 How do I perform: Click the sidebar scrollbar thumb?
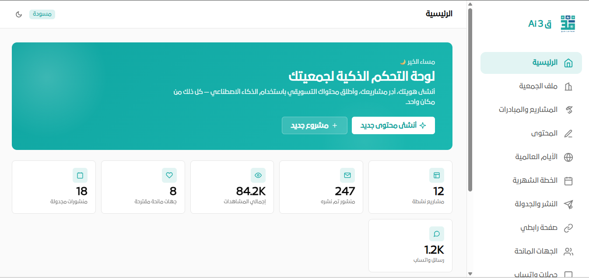click(470, 100)
